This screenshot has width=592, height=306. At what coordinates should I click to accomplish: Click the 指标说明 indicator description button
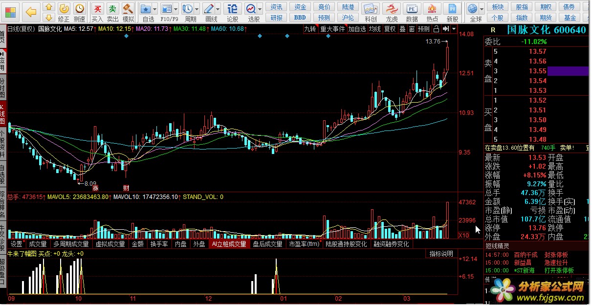[441, 254]
